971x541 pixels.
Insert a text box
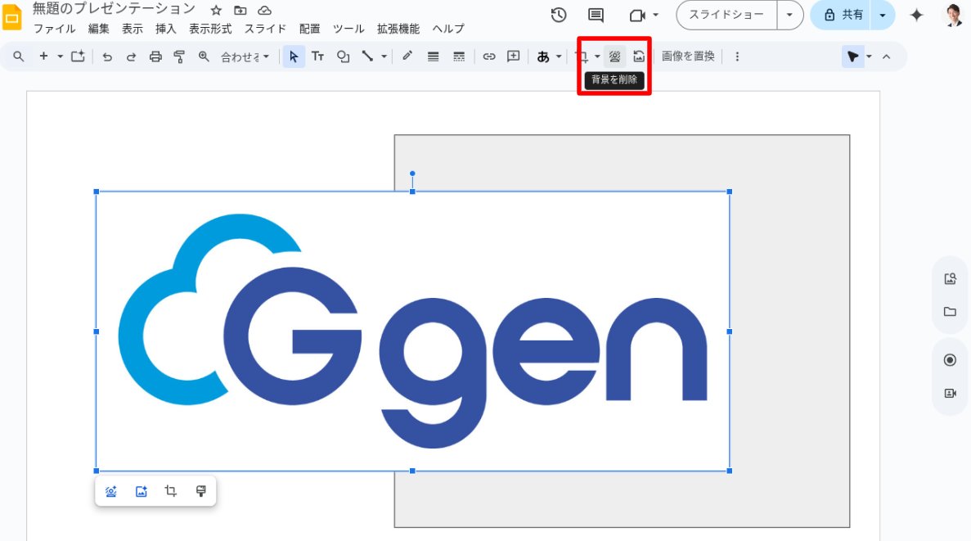click(317, 56)
